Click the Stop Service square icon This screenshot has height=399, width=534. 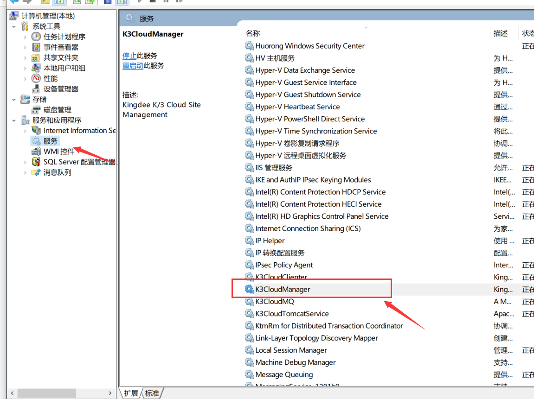coord(153,2)
